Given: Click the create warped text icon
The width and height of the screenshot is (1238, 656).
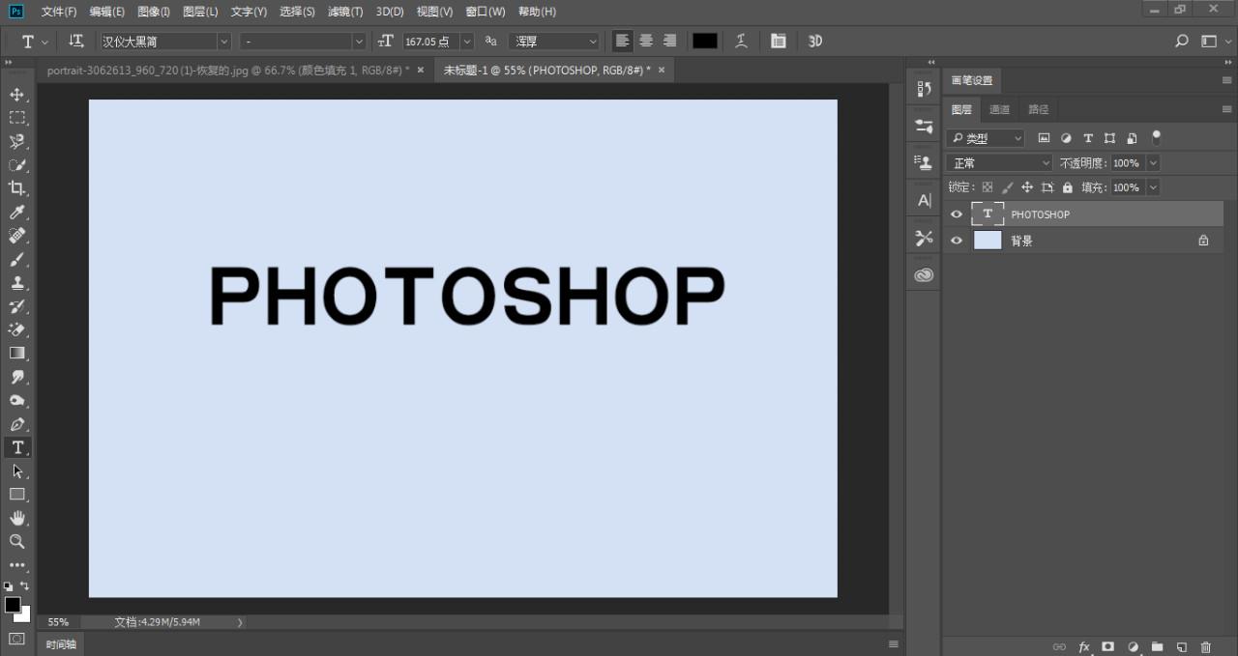Looking at the screenshot, I should coord(741,42).
